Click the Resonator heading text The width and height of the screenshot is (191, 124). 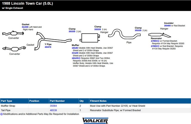[156, 38]
